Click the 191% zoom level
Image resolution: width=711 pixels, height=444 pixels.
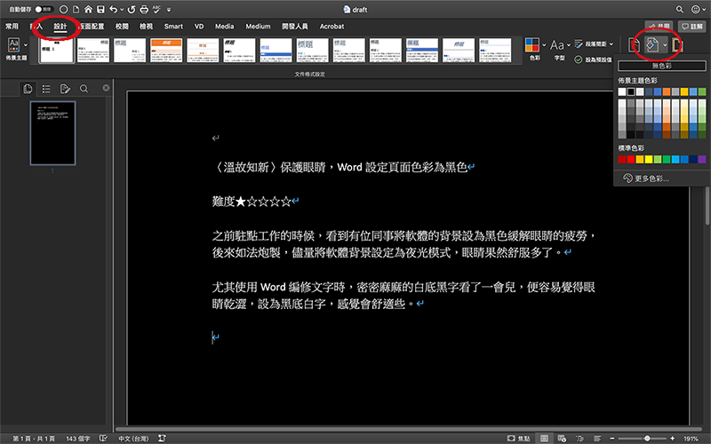[691, 438]
